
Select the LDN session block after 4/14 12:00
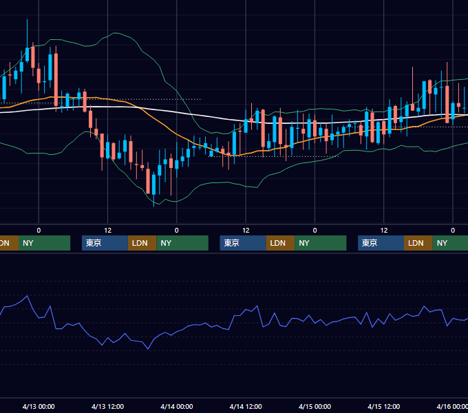(280, 243)
